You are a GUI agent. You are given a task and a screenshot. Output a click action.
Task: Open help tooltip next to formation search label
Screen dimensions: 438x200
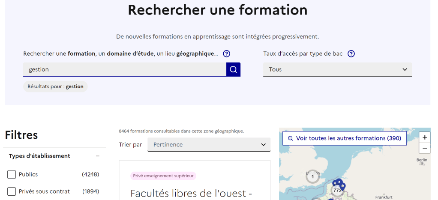click(x=227, y=54)
